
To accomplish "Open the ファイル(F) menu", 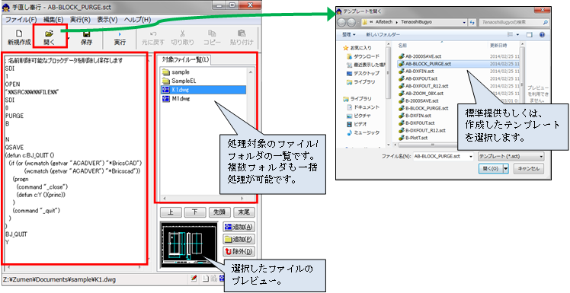I will (21, 20).
